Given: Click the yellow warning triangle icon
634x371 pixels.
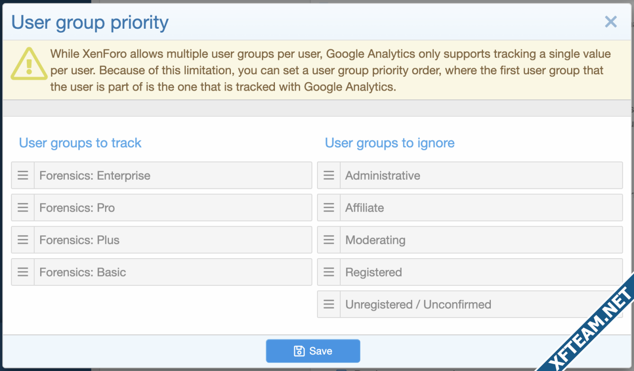Looking at the screenshot, I should tap(29, 64).
